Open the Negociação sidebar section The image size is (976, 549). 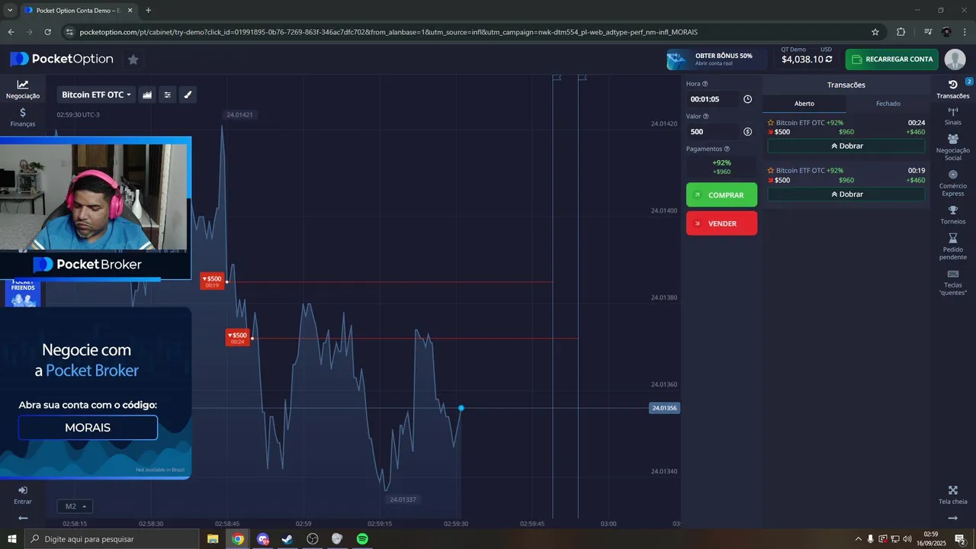23,89
